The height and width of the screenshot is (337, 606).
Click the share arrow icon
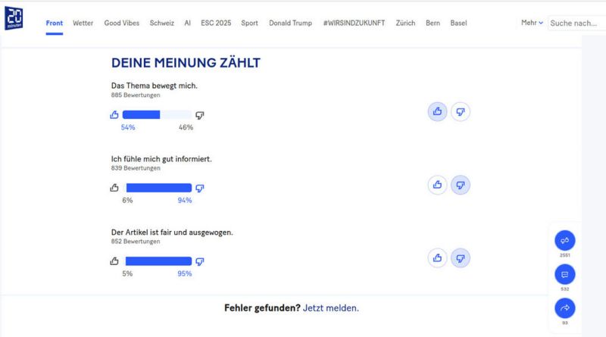click(565, 308)
